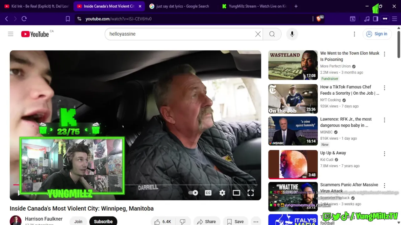This screenshot has height=225, width=401.
Task: Open a new browser tab
Action: 296,6
